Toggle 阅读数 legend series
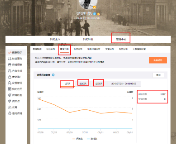 [77, 139]
